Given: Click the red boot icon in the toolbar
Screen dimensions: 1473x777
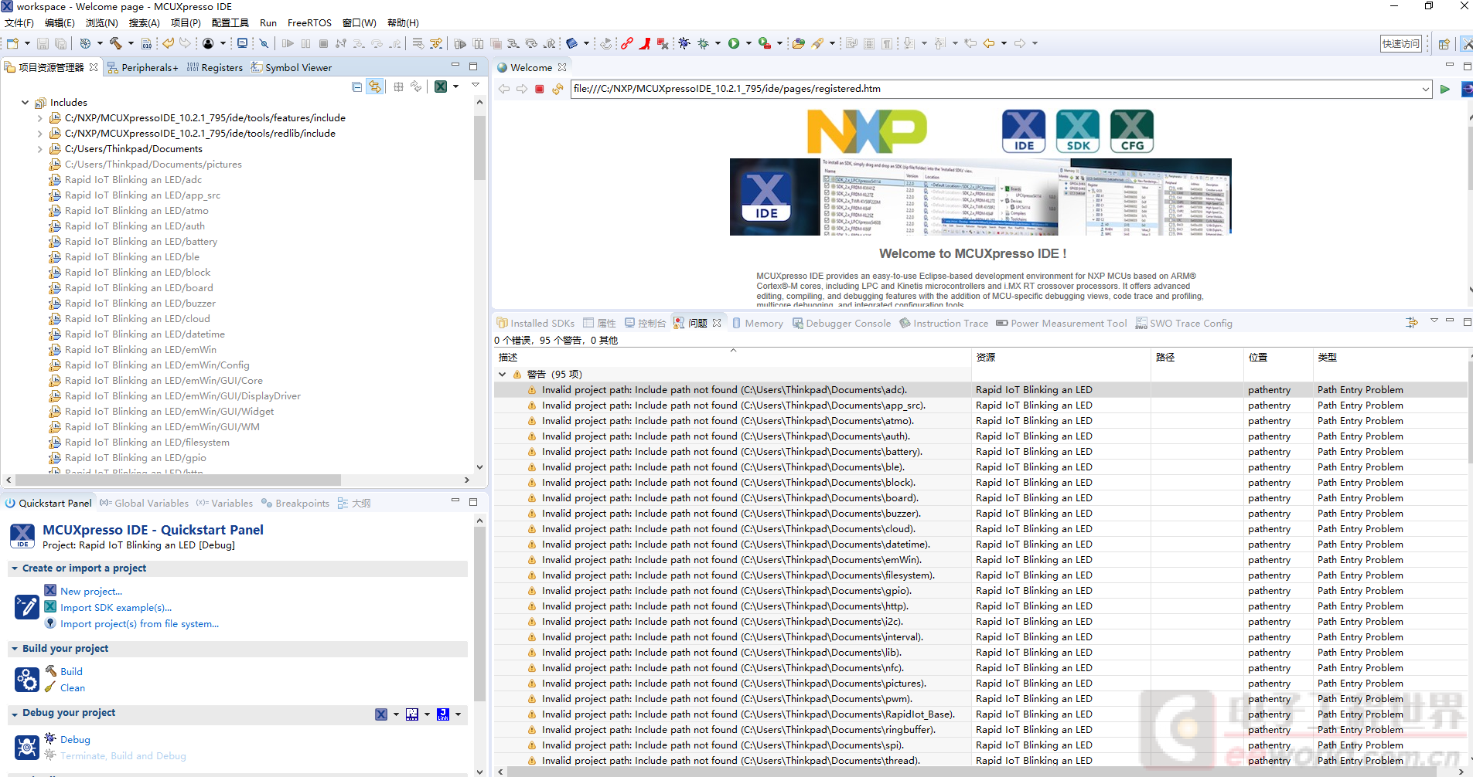Looking at the screenshot, I should pos(645,44).
